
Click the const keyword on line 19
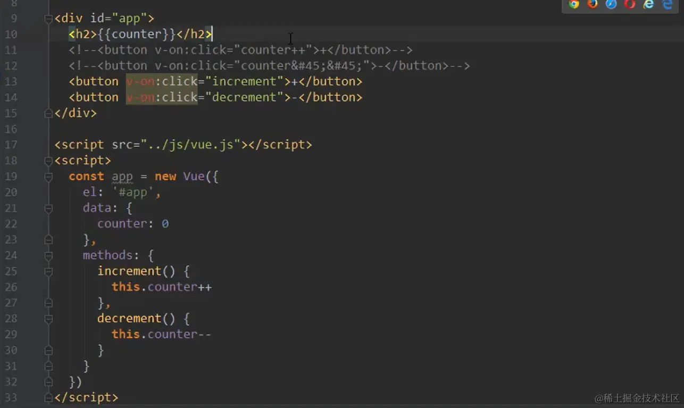click(86, 177)
